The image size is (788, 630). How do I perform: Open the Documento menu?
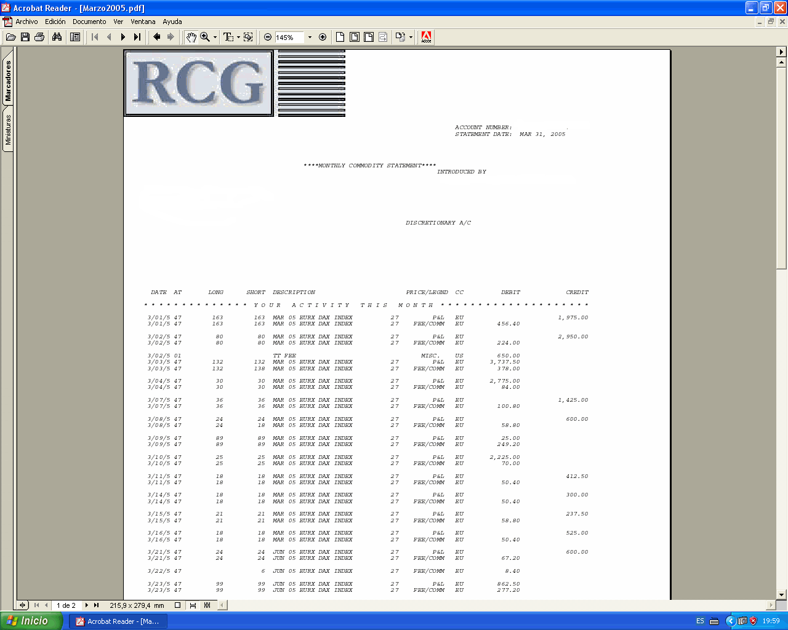coord(89,22)
